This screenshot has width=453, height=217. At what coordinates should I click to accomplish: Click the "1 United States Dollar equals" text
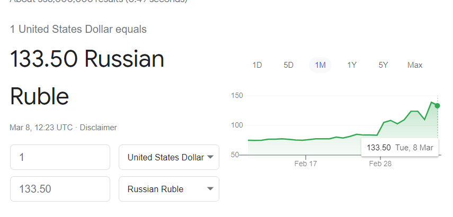tap(78, 29)
